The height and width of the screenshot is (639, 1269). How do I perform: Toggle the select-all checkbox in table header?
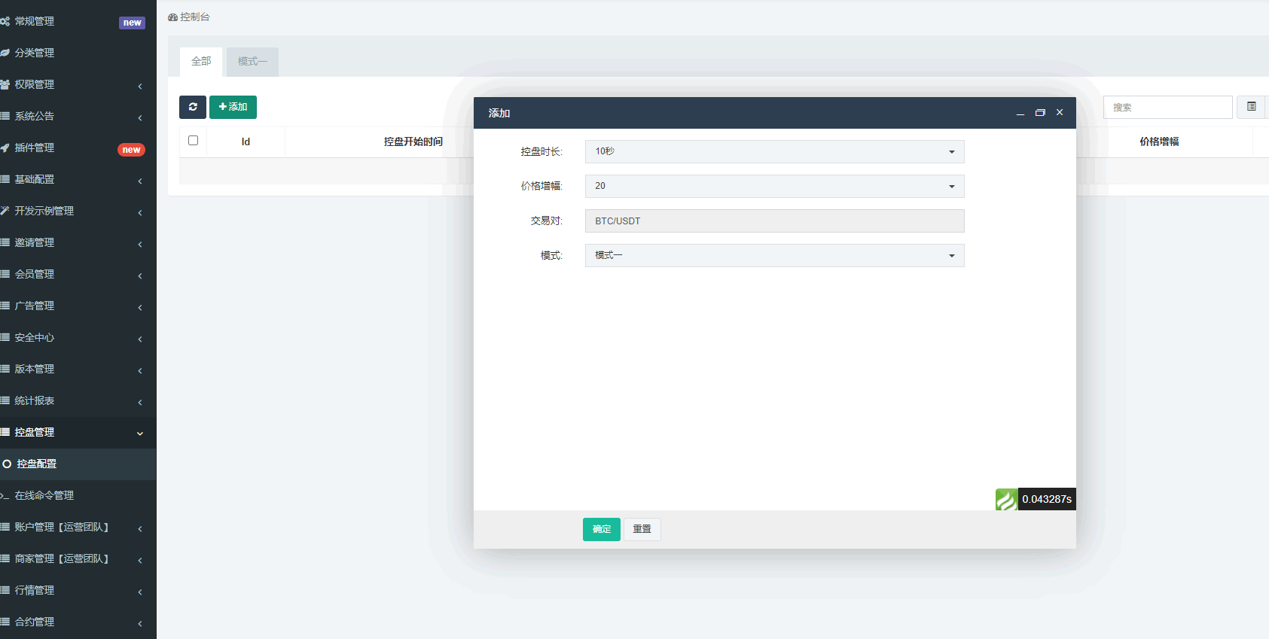pos(194,141)
